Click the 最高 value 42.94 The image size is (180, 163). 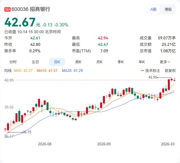point(103,38)
